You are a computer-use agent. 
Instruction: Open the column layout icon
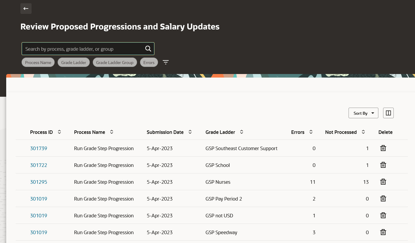coord(388,113)
